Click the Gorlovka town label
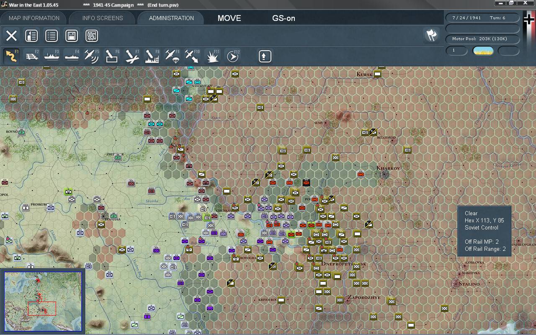The height and width of the screenshot is (335, 536). point(475,263)
